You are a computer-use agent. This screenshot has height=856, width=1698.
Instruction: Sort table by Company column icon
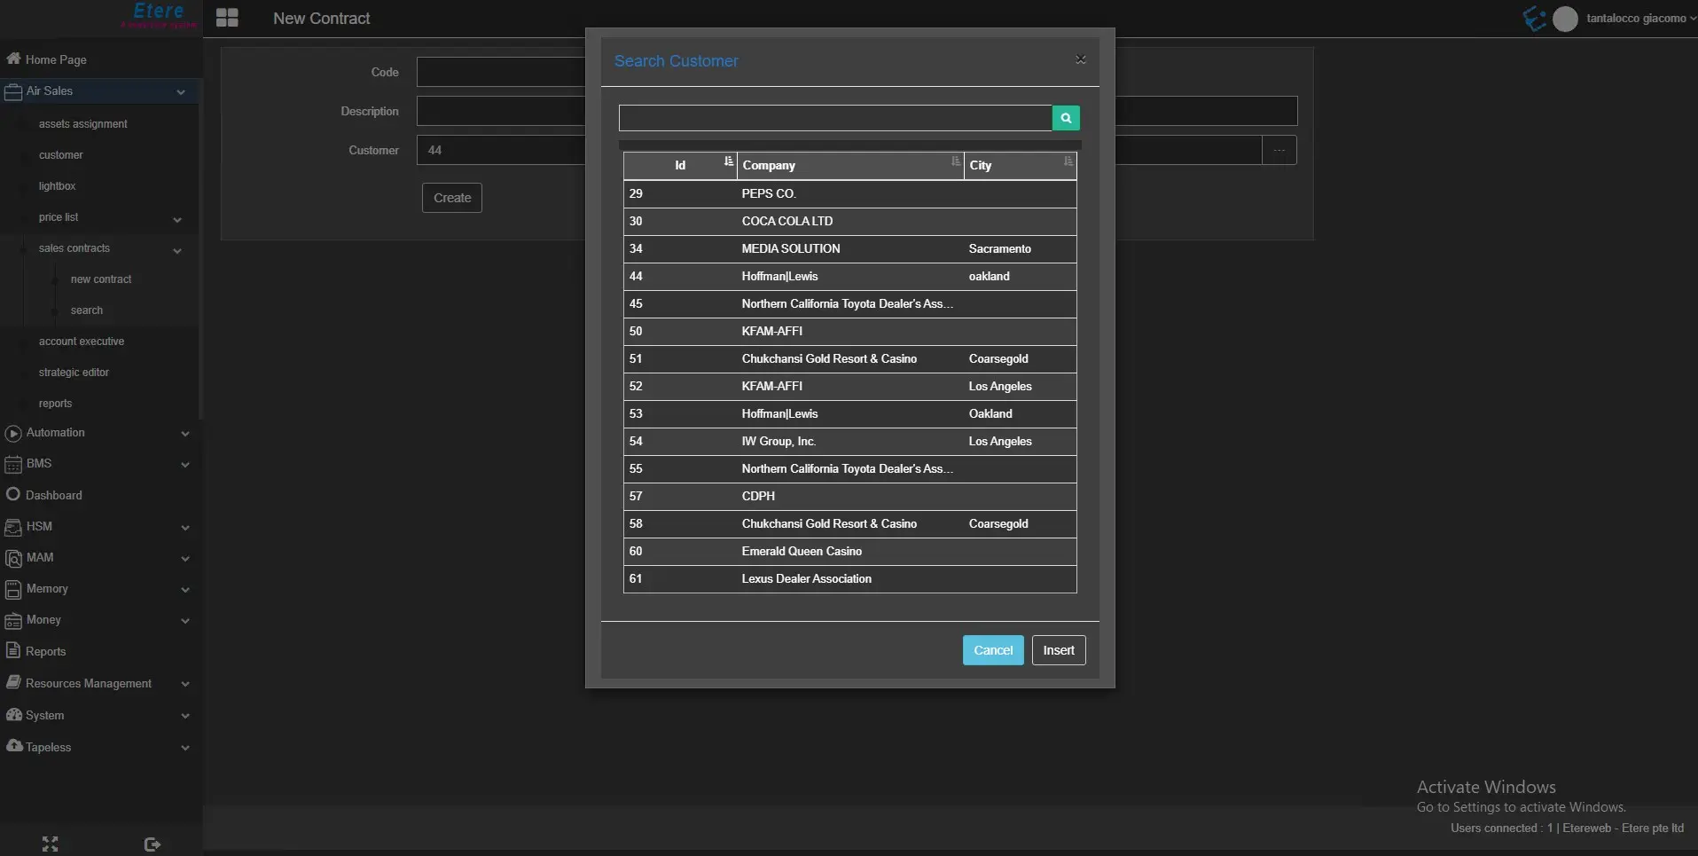coord(955,161)
